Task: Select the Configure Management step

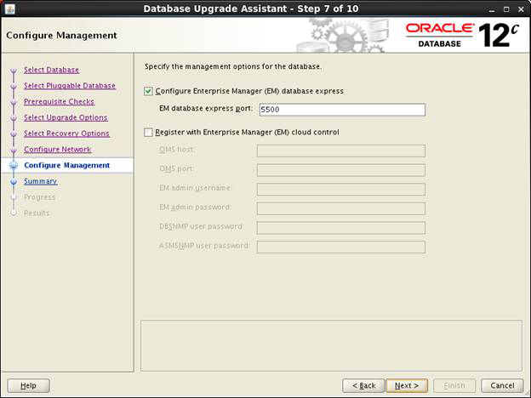Action: point(66,165)
